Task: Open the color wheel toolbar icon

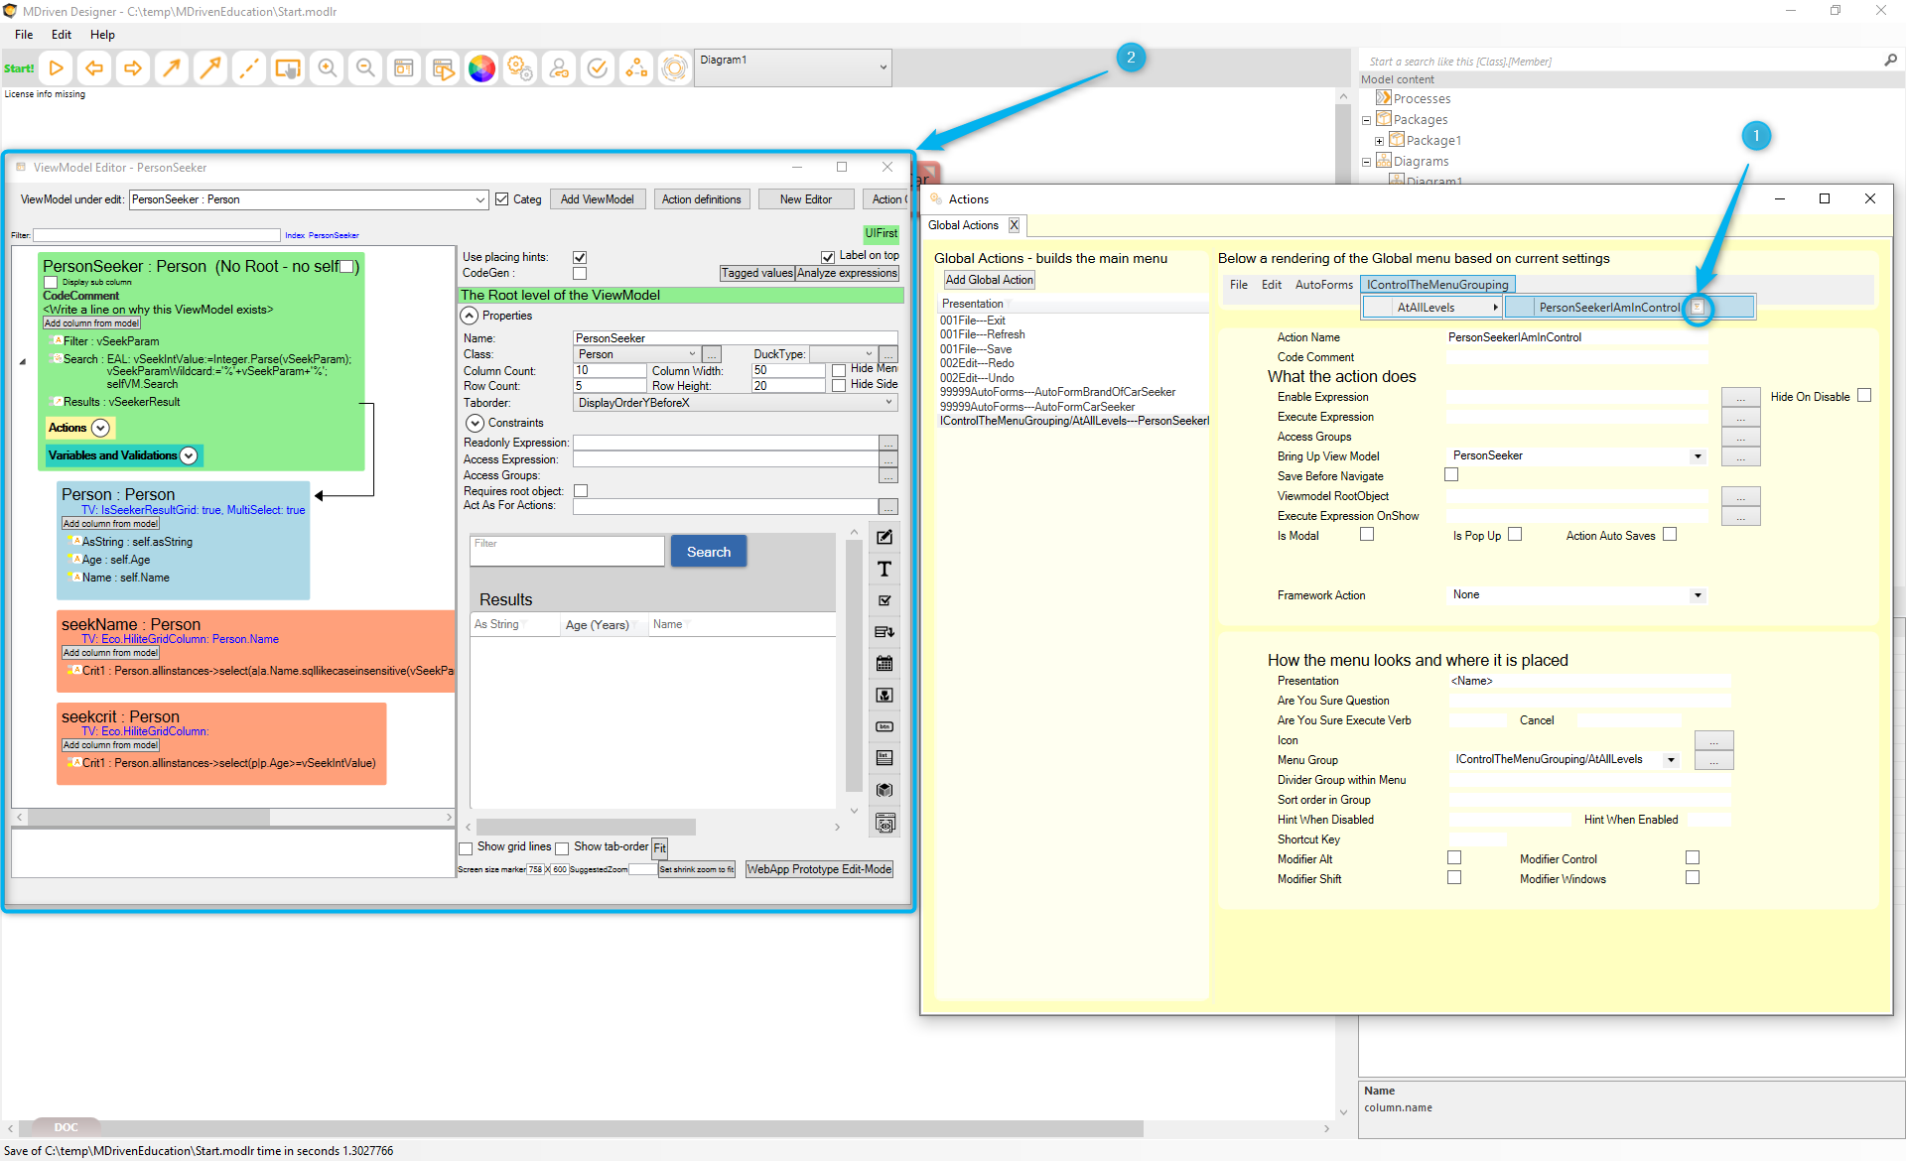Action: click(x=481, y=68)
